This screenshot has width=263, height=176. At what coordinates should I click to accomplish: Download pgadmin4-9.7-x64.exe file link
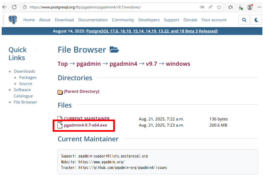[85, 125]
